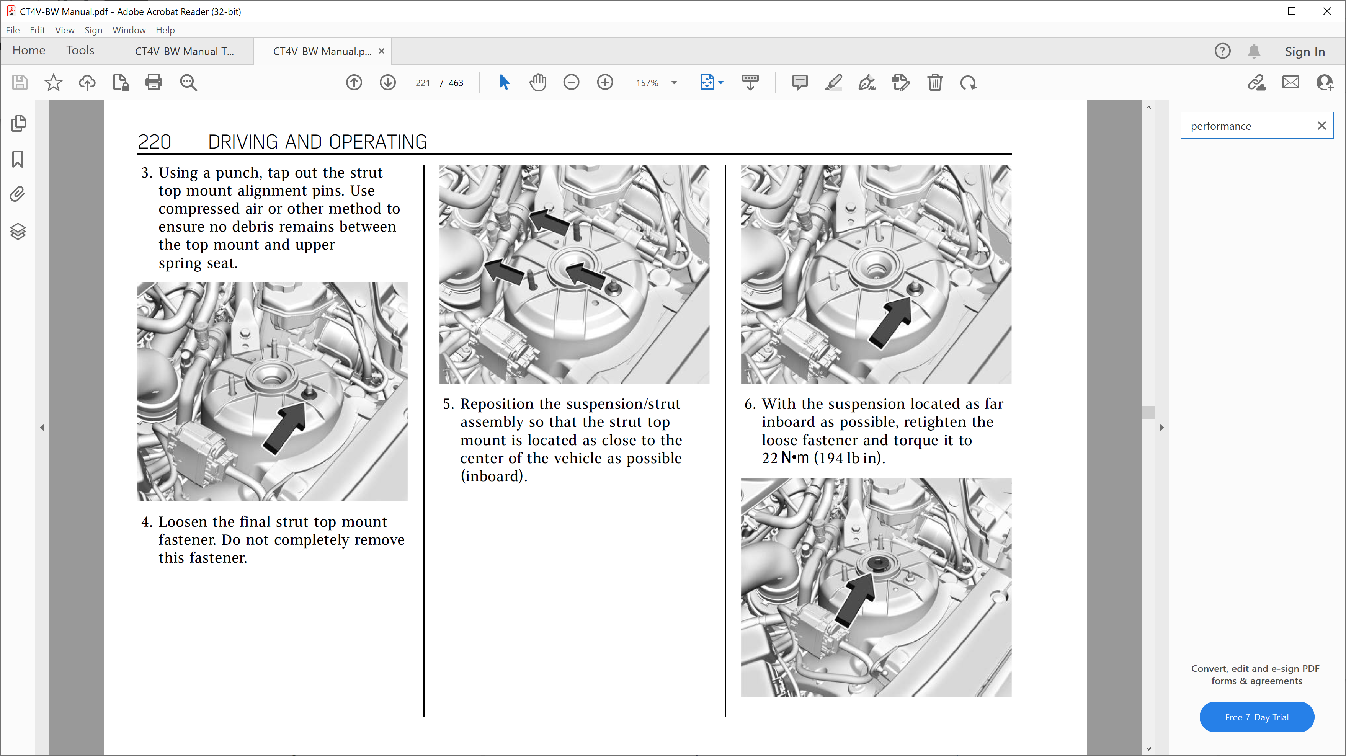The width and height of the screenshot is (1346, 756).
Task: Collapse the right pane arrow
Action: (1161, 427)
